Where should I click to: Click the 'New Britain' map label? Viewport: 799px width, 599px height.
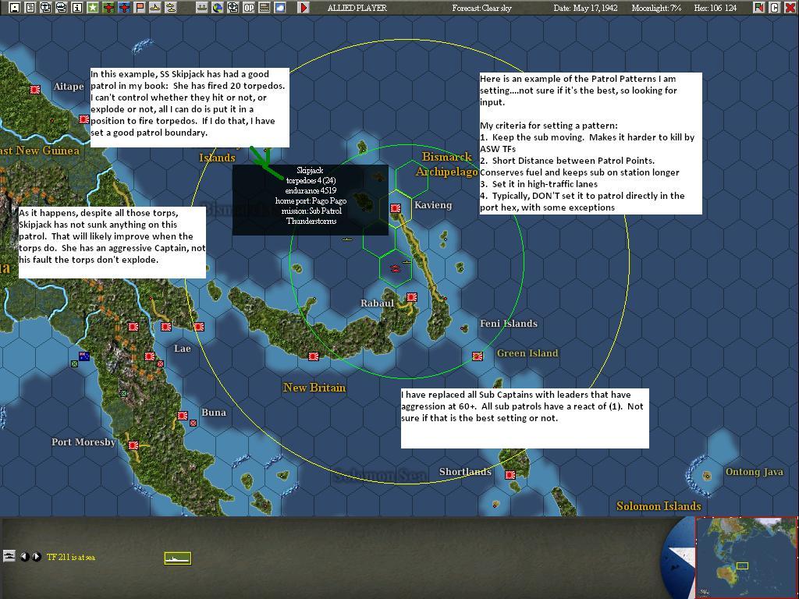click(x=314, y=388)
